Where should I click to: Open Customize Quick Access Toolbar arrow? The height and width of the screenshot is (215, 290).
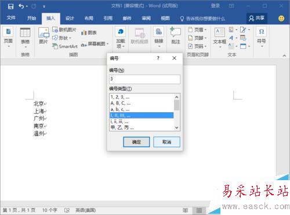coord(44,6)
